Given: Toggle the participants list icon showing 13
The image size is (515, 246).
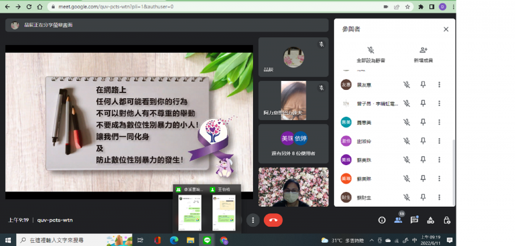Looking at the screenshot, I should pyautogui.click(x=398, y=220).
